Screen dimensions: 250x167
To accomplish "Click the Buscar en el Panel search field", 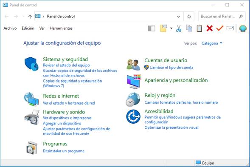I will (222, 17).
